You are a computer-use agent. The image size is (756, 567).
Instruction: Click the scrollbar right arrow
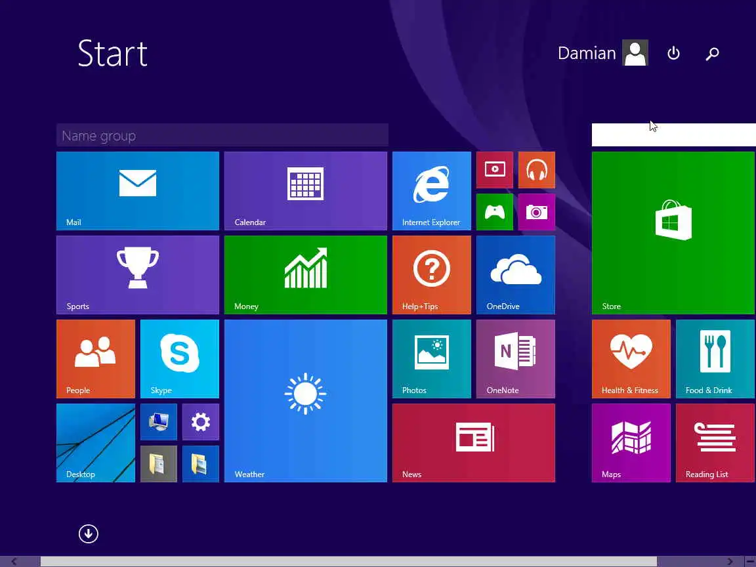[730, 562]
